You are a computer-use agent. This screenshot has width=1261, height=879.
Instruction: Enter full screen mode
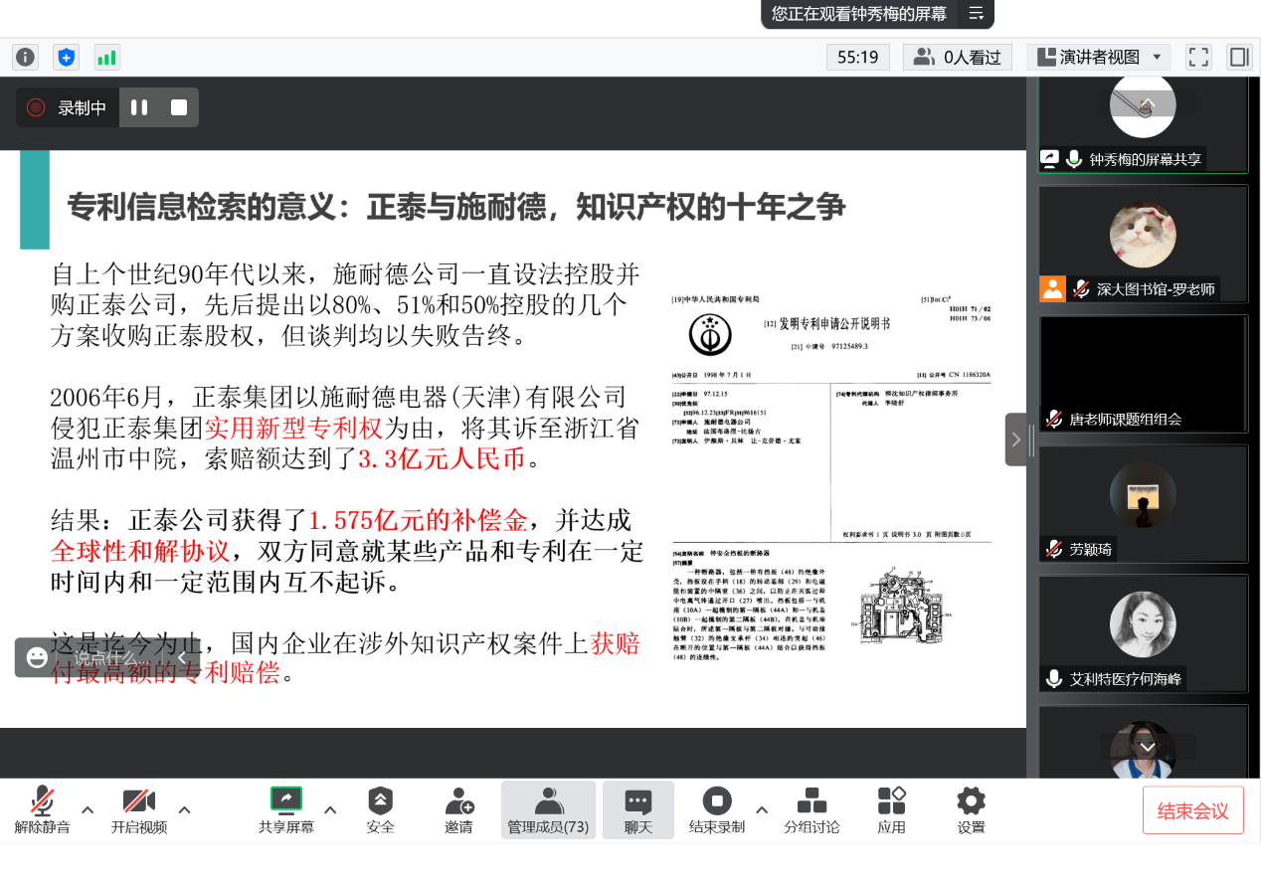[x=1198, y=57]
